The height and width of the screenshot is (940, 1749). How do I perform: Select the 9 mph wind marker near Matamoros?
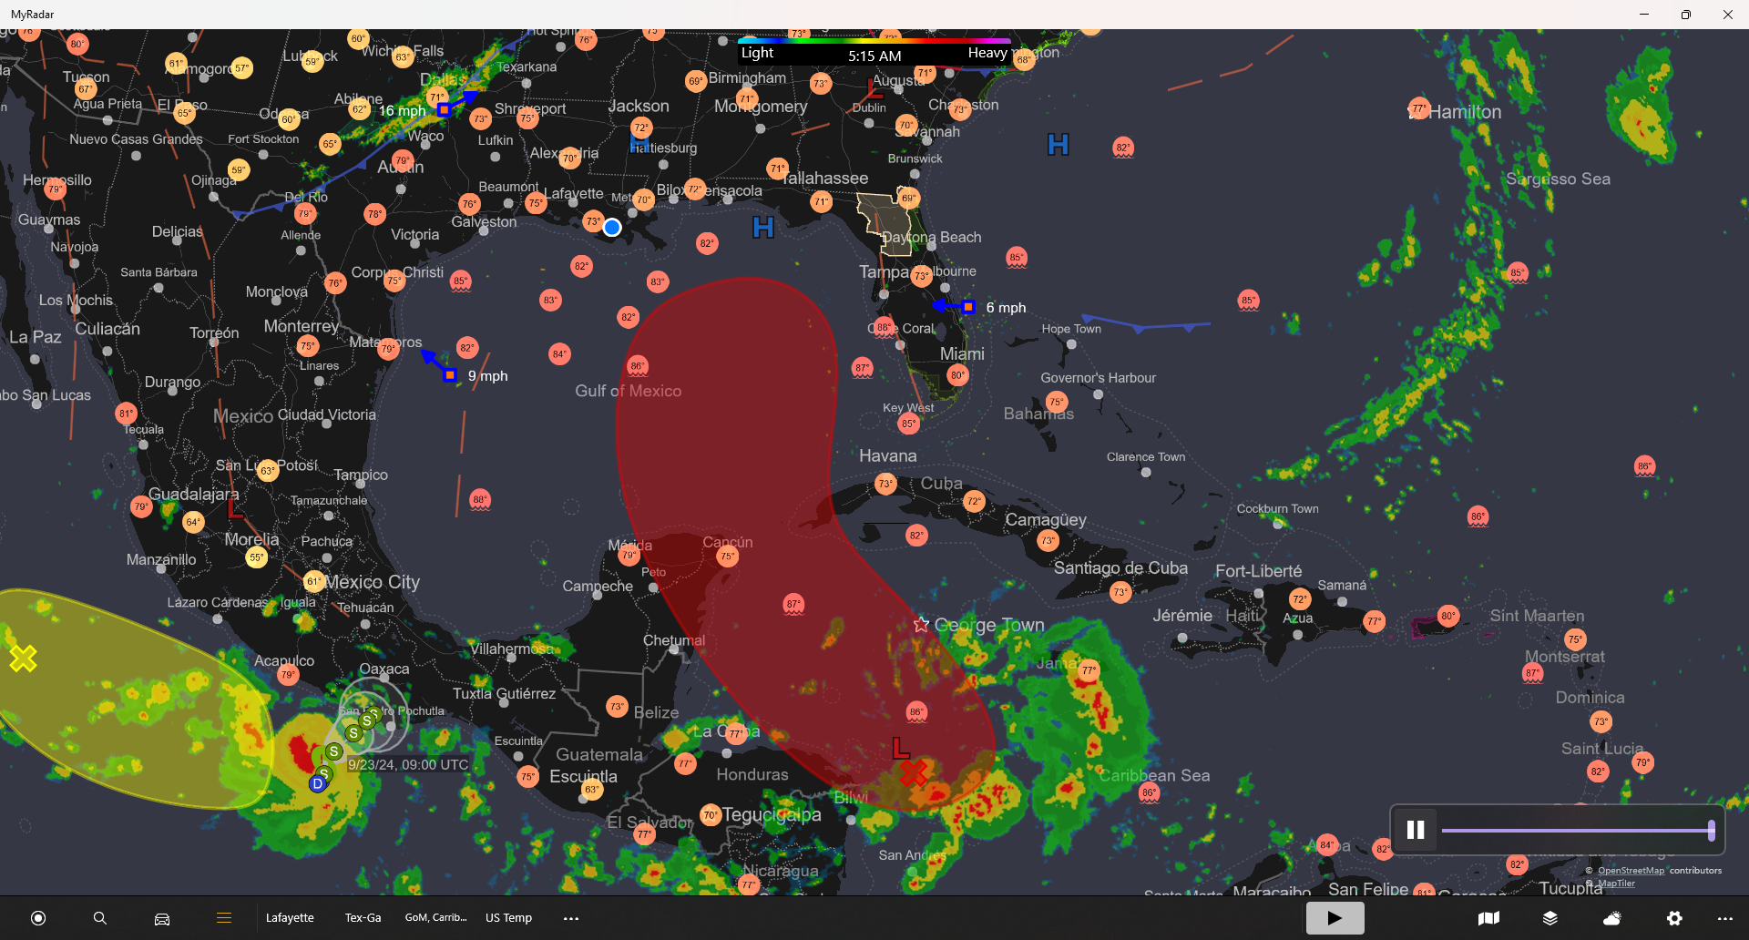click(x=449, y=374)
